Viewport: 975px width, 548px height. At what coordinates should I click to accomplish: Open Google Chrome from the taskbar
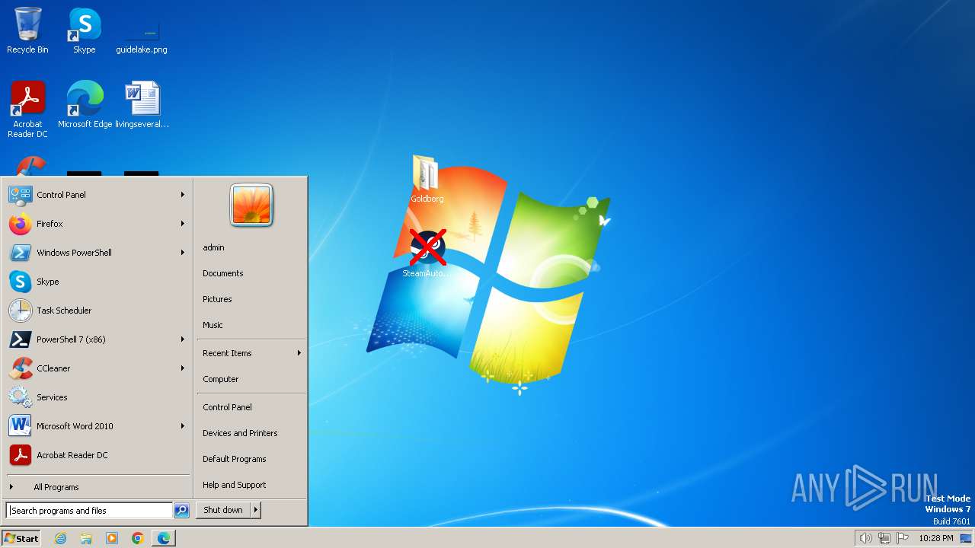(138, 538)
